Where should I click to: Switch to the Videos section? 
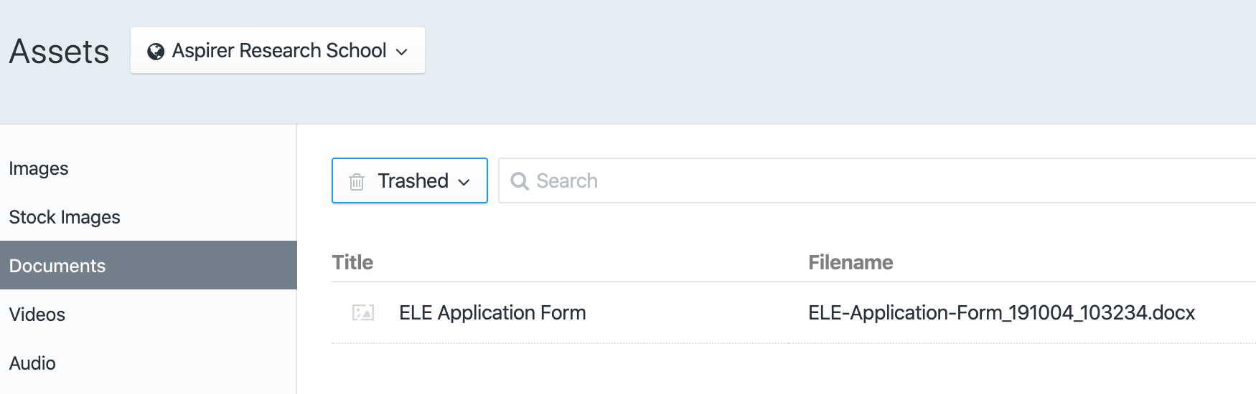[37, 314]
